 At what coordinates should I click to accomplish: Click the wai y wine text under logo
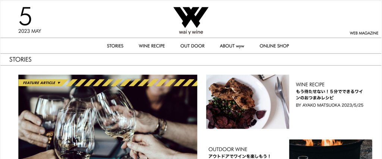[x=191, y=32]
